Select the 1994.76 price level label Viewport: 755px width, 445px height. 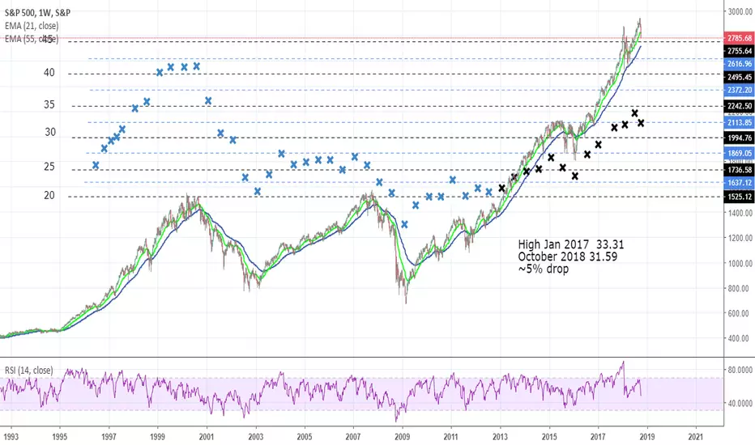(x=739, y=138)
